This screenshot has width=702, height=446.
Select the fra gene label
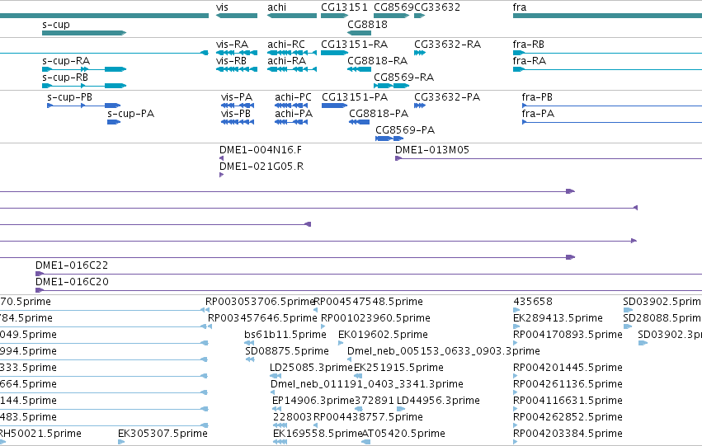[520, 7]
